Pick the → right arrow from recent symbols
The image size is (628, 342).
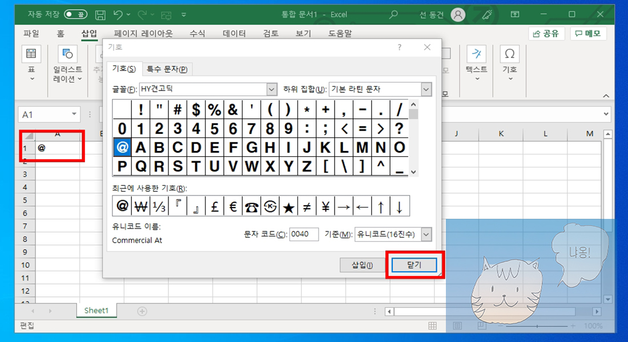pos(344,206)
